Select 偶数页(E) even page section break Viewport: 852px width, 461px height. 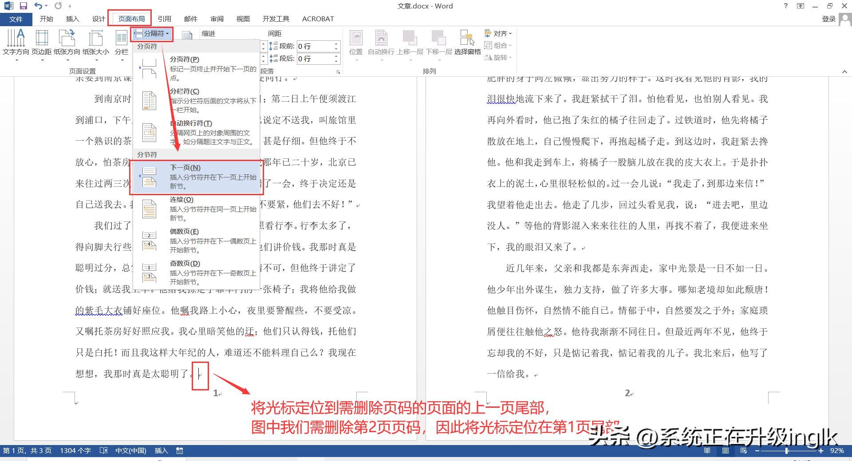point(197,240)
